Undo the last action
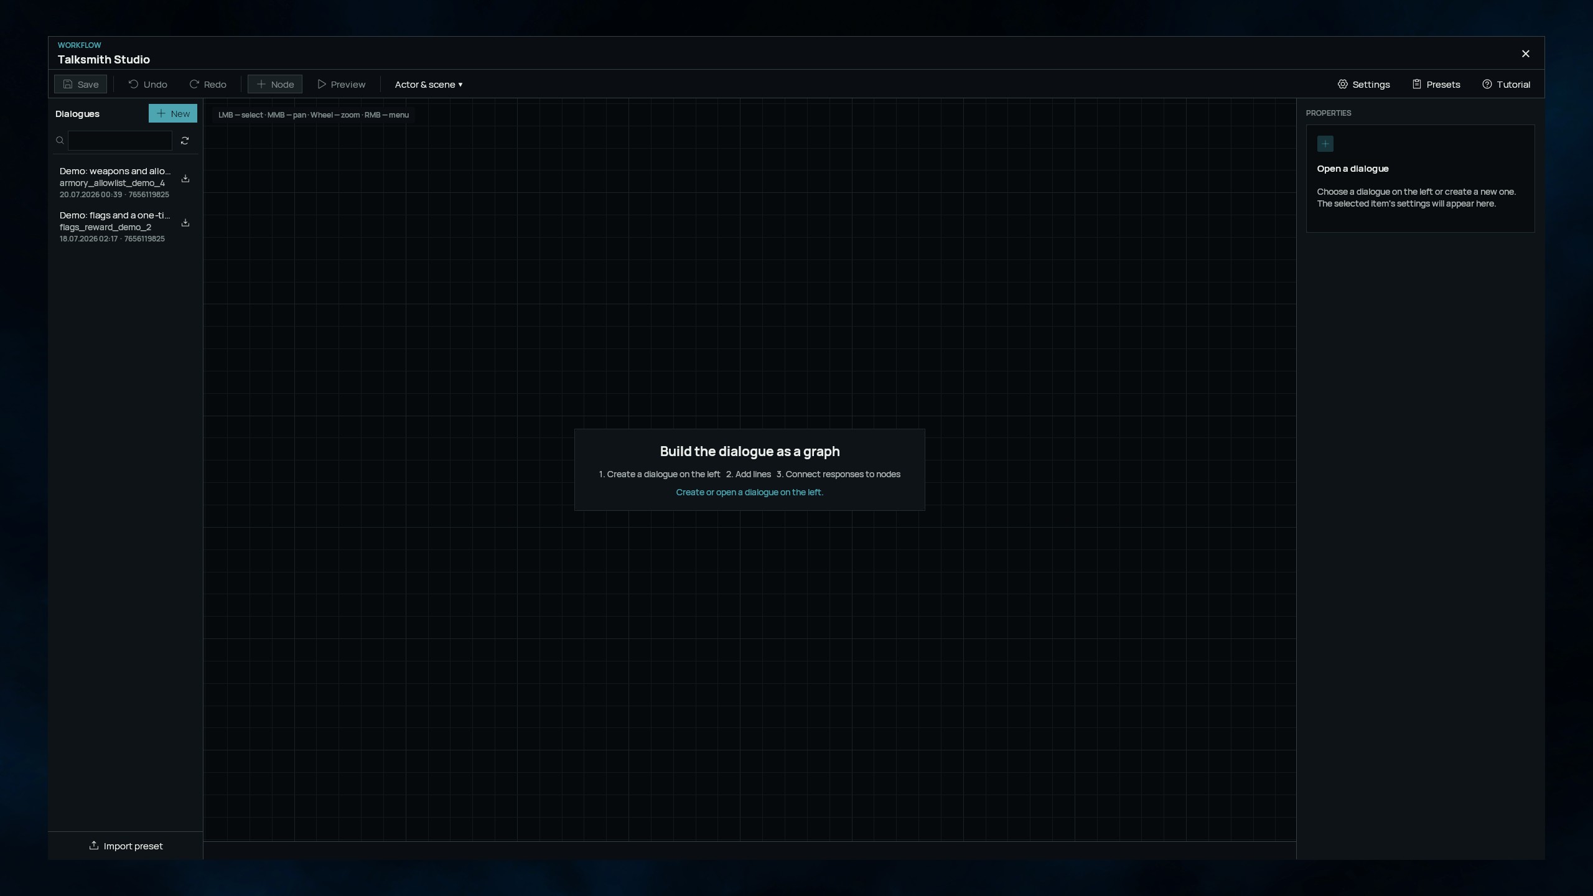This screenshot has width=1593, height=896. pyautogui.click(x=147, y=84)
